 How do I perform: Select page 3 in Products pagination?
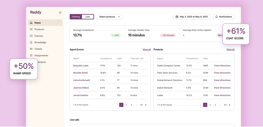(215, 105)
